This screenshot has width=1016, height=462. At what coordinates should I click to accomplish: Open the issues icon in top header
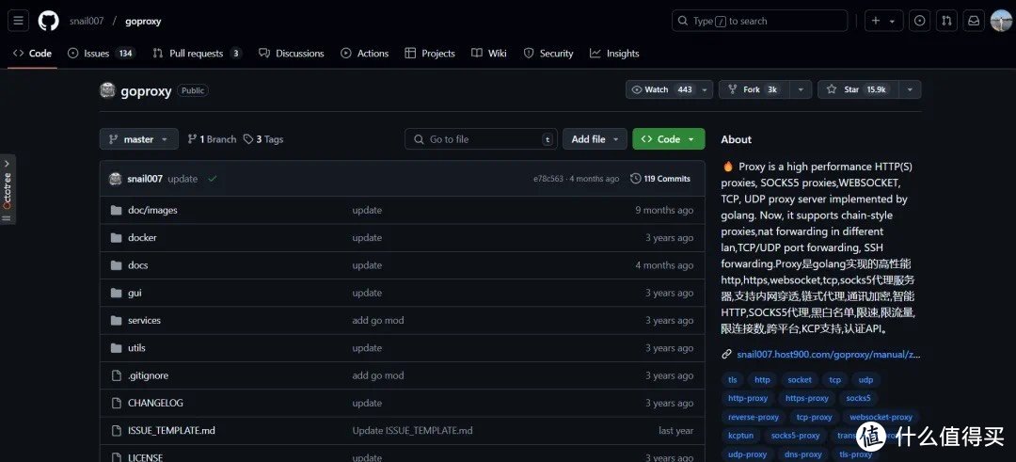pyautogui.click(x=920, y=21)
